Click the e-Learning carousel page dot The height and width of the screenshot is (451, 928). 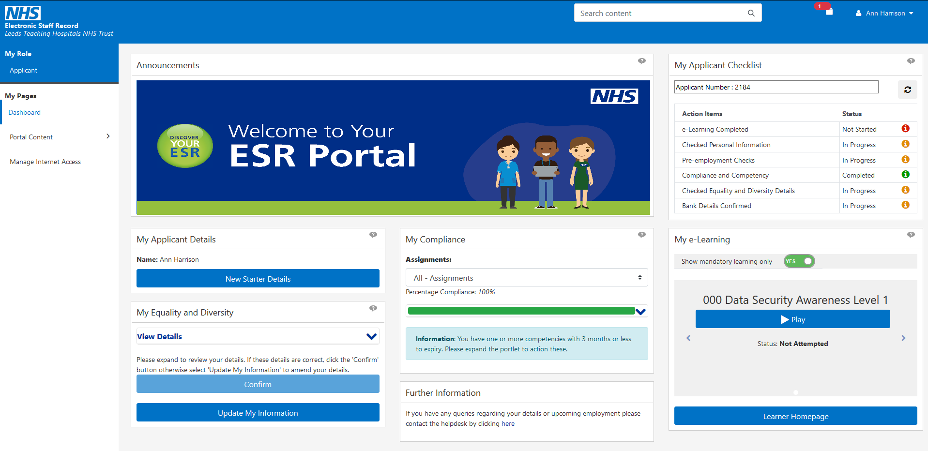pyautogui.click(x=796, y=392)
